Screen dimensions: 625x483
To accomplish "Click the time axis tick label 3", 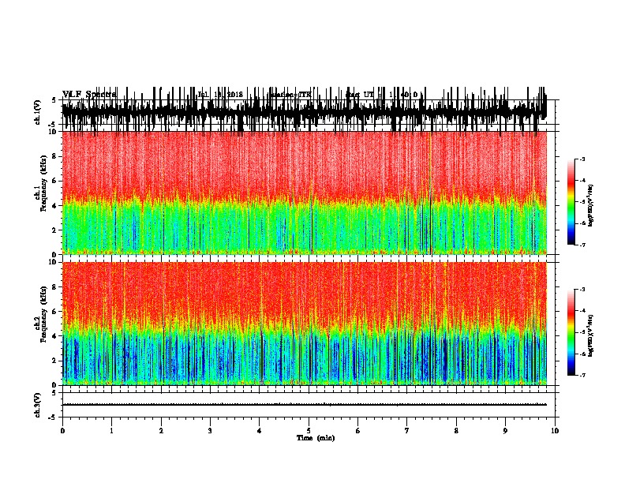I will coord(210,431).
